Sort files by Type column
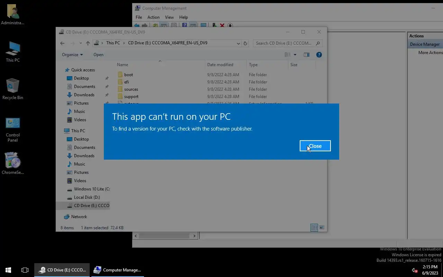The width and height of the screenshot is (443, 277). coord(267,65)
